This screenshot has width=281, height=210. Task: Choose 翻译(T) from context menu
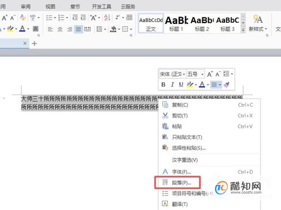click(x=209, y=204)
